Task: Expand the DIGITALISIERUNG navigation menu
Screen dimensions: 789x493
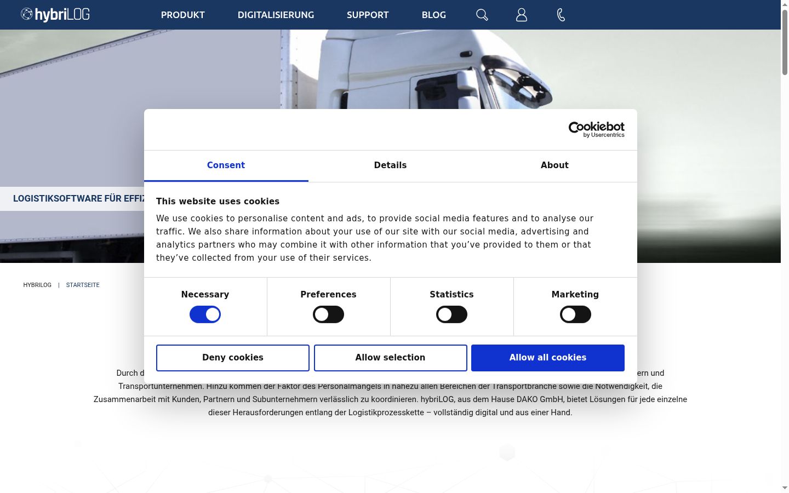Action: (276, 15)
